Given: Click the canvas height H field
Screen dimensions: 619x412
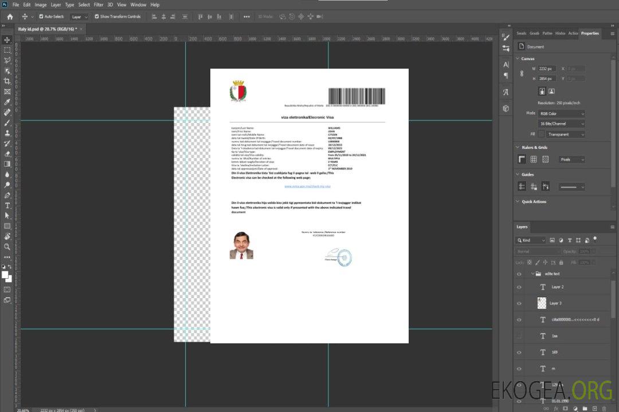Looking at the screenshot, I should 547,79.
